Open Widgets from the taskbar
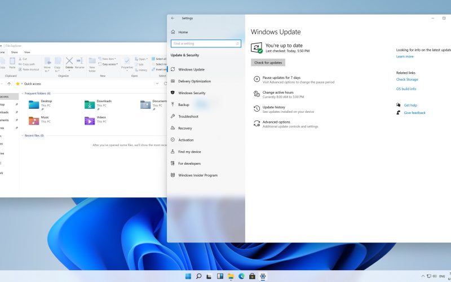This screenshot has height=282, width=451. pos(220,276)
